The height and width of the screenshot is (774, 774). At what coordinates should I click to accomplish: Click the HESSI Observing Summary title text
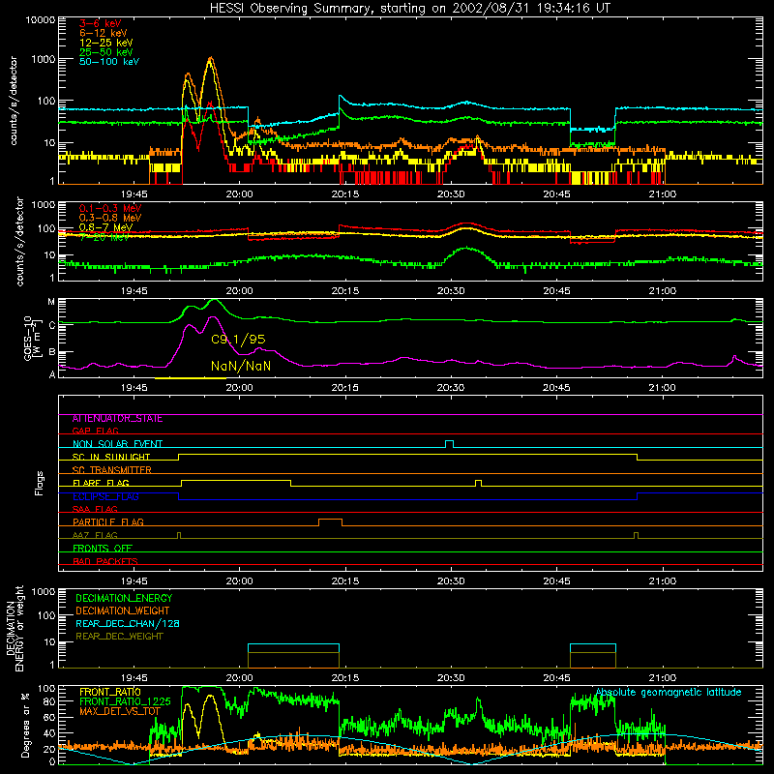click(409, 9)
